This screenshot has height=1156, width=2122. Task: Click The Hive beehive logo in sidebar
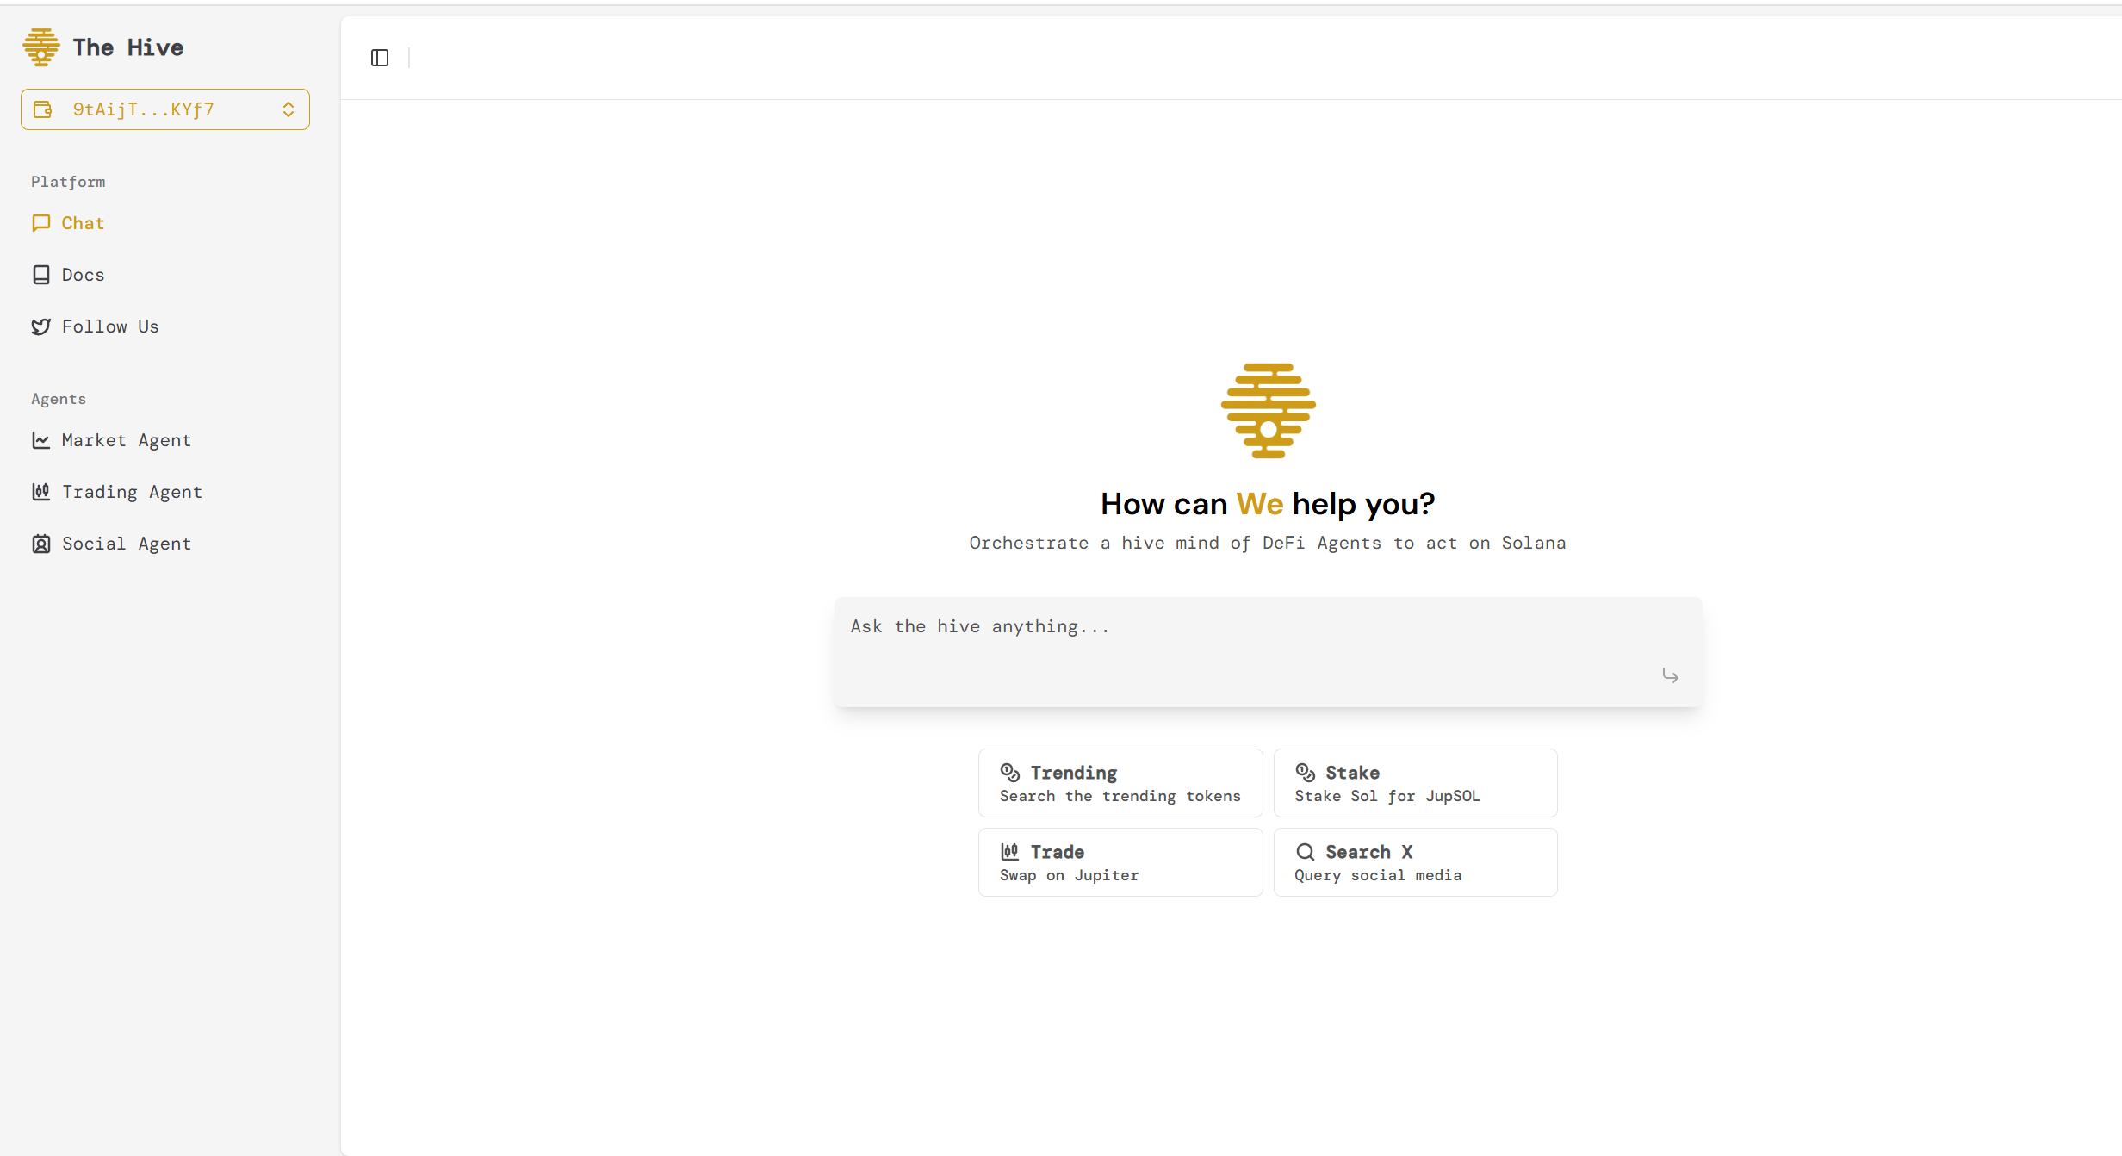click(40, 47)
